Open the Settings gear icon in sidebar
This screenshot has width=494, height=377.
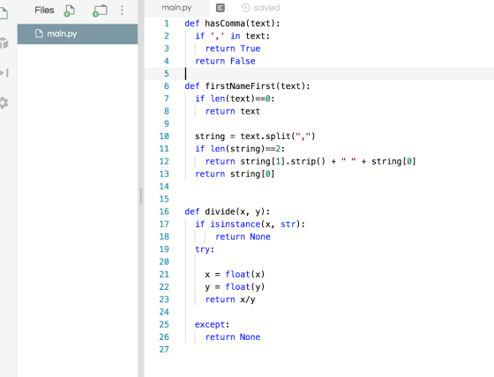pyautogui.click(x=4, y=103)
